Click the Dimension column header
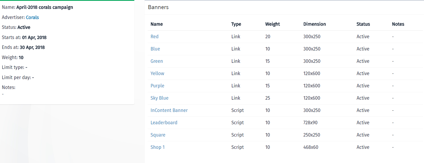The image size is (424, 163). [315, 24]
